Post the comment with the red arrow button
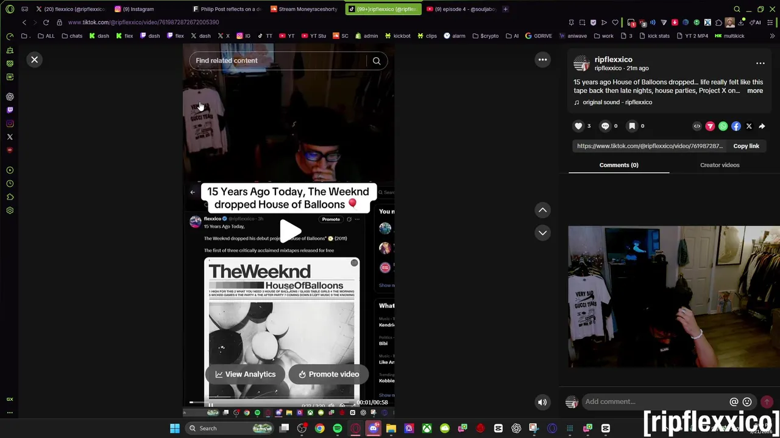780x438 pixels. [767, 401]
